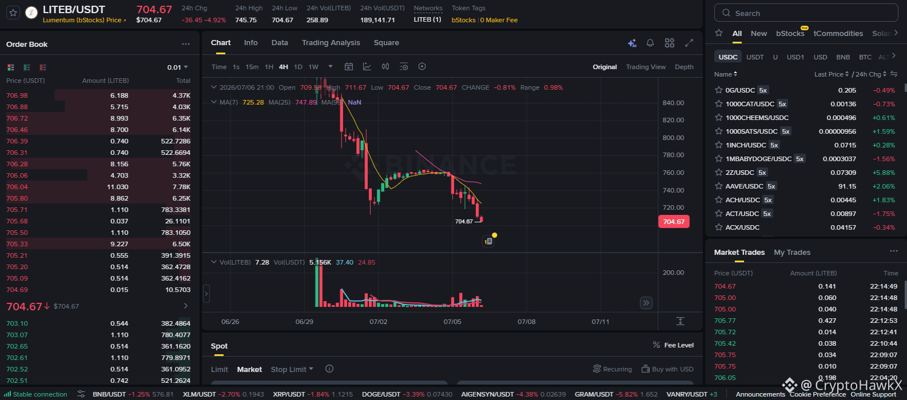This screenshot has width=907, height=400.
Task: Click Buy with USD link
Action: tap(667, 369)
